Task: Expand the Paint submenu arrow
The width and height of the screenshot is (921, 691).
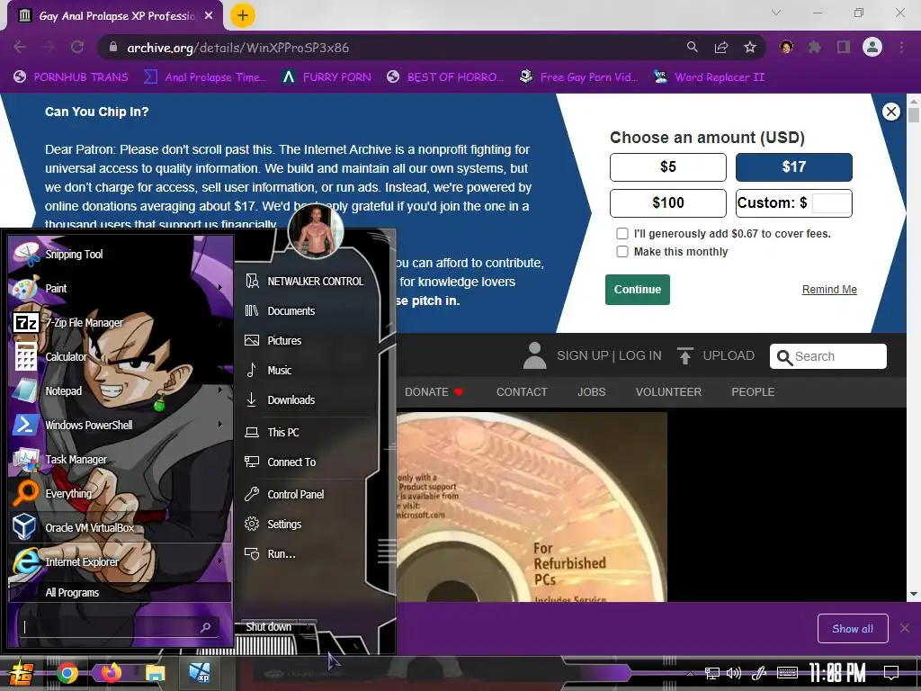Action: click(220, 288)
